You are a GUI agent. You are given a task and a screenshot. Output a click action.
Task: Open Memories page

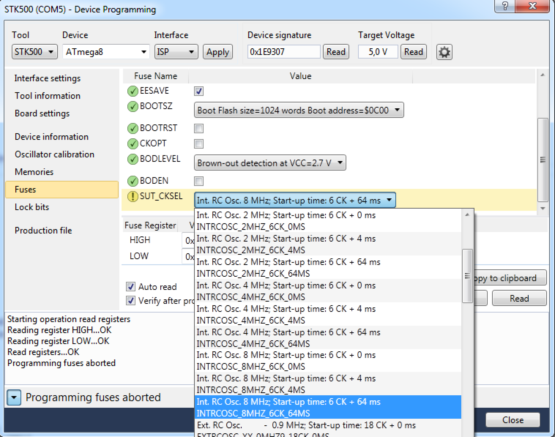pos(34,172)
